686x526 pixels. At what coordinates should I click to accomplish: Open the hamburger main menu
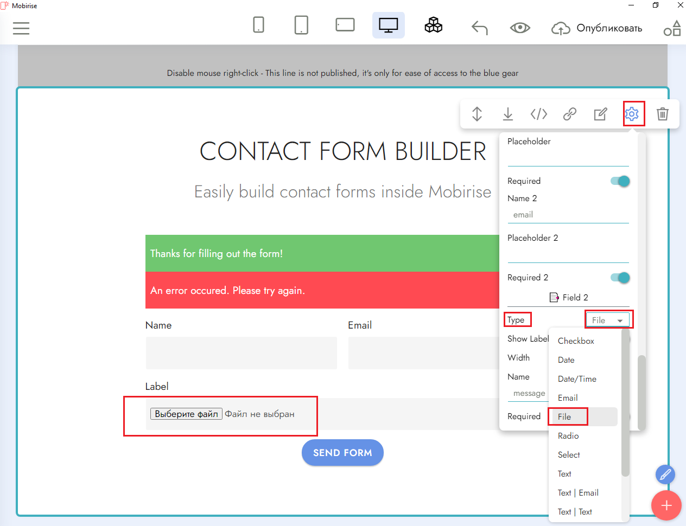pyautogui.click(x=21, y=28)
